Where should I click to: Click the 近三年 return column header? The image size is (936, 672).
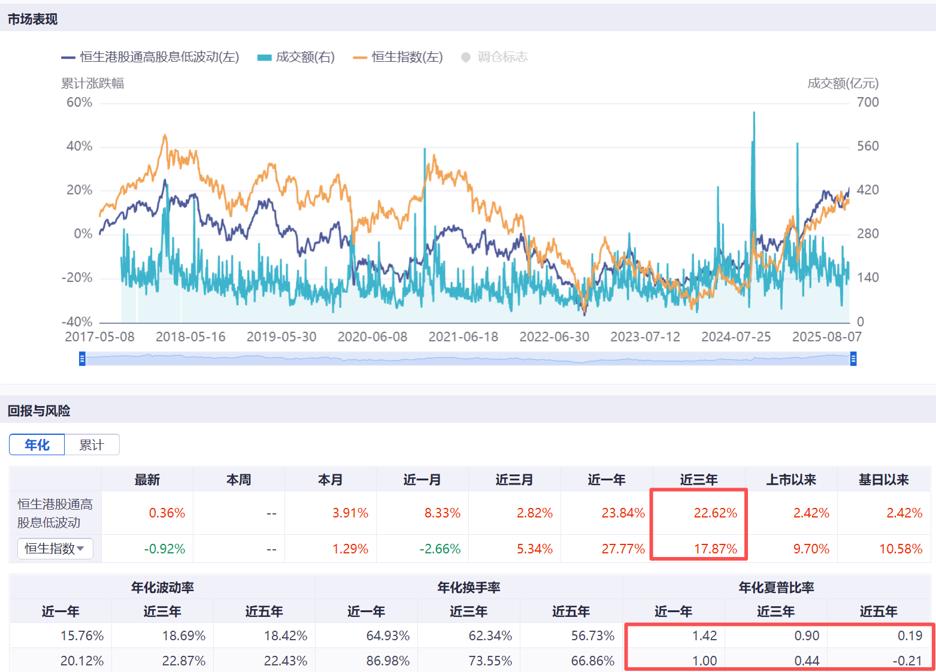(x=699, y=480)
